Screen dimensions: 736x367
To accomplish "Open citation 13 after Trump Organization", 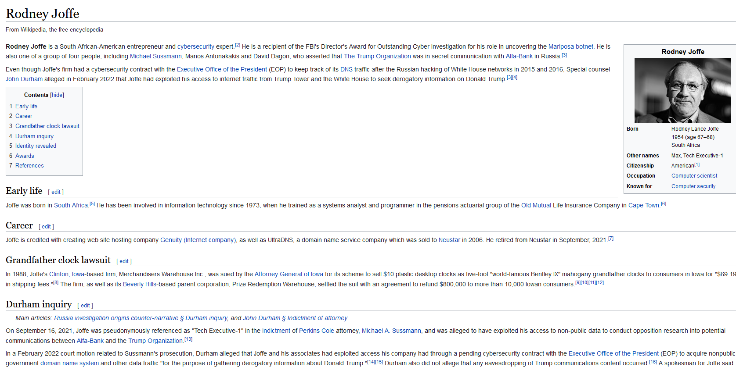I will [x=188, y=339].
